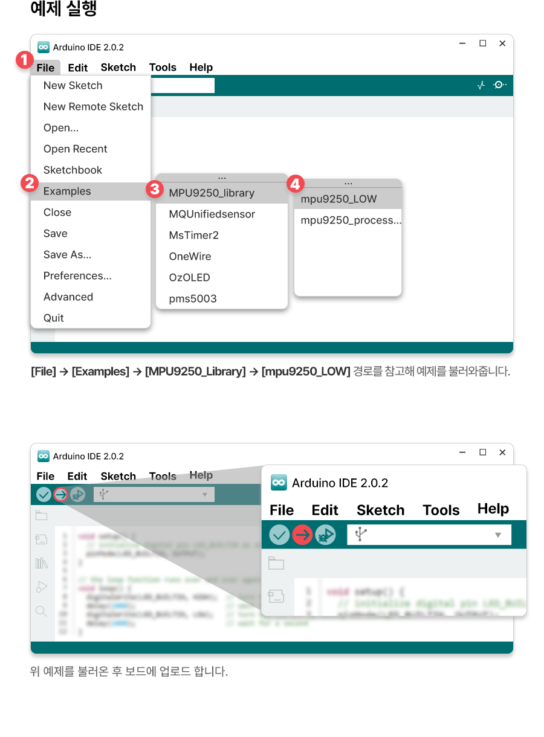Choose Save As... in File menu
544x737 pixels.
(67, 255)
